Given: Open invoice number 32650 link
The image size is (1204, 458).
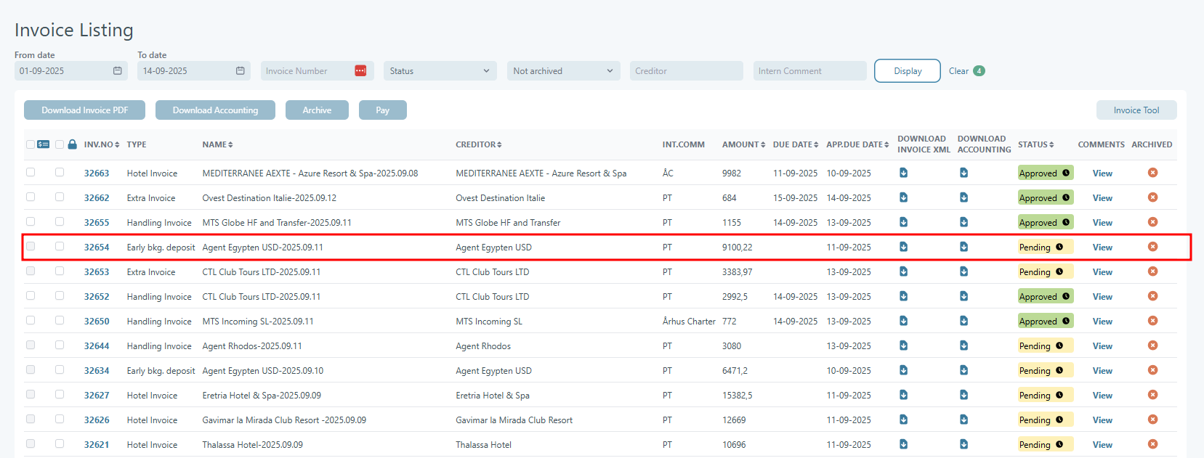Looking at the screenshot, I should click(x=97, y=322).
